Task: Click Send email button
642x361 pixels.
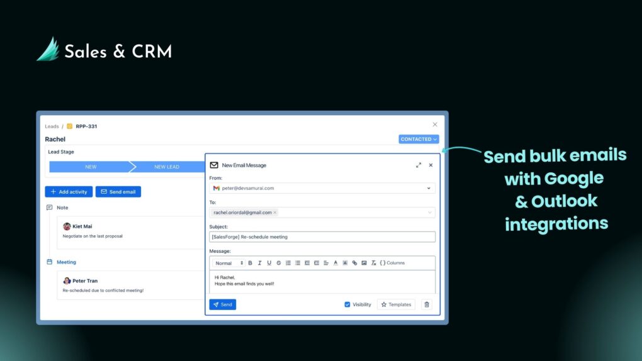Action: (x=118, y=192)
